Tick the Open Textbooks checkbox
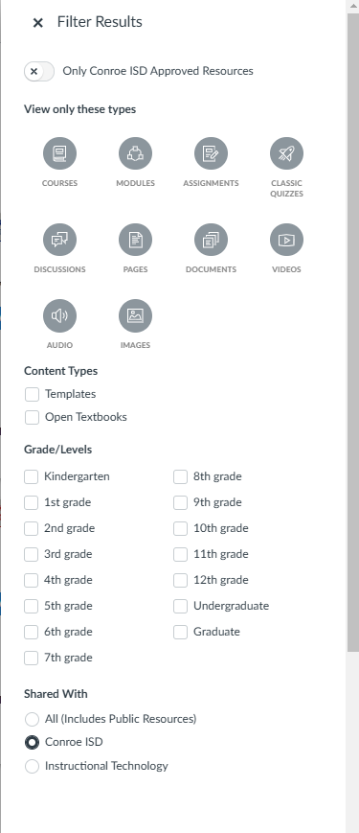359x833 pixels. point(32,417)
